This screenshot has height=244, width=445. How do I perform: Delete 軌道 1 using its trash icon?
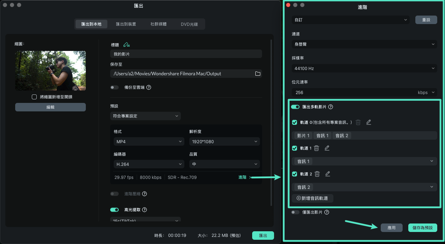click(x=316, y=148)
